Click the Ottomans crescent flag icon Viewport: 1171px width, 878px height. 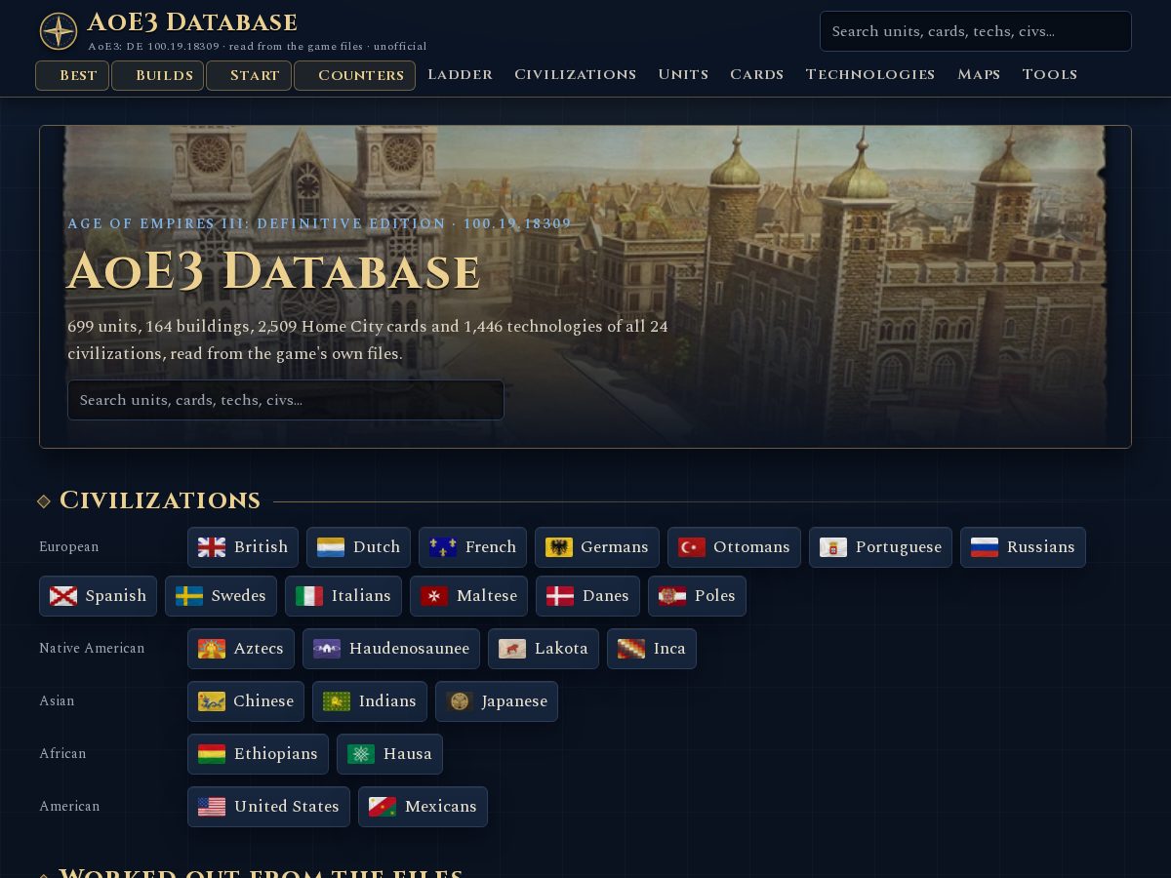click(x=692, y=547)
